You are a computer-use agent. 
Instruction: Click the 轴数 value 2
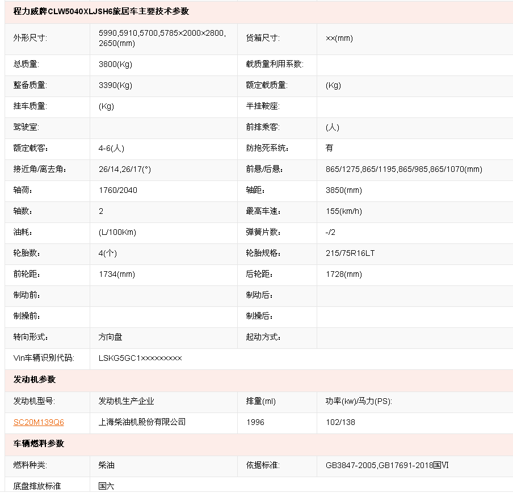pyautogui.click(x=101, y=211)
